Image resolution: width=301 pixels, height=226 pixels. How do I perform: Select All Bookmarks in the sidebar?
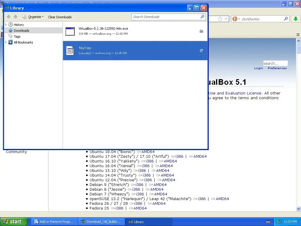pyautogui.click(x=23, y=42)
